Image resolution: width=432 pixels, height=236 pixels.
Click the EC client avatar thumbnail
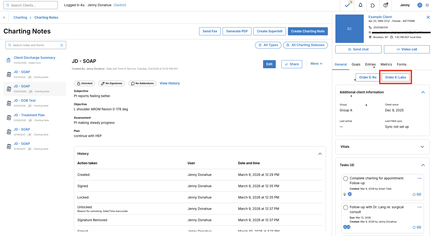[x=349, y=29]
